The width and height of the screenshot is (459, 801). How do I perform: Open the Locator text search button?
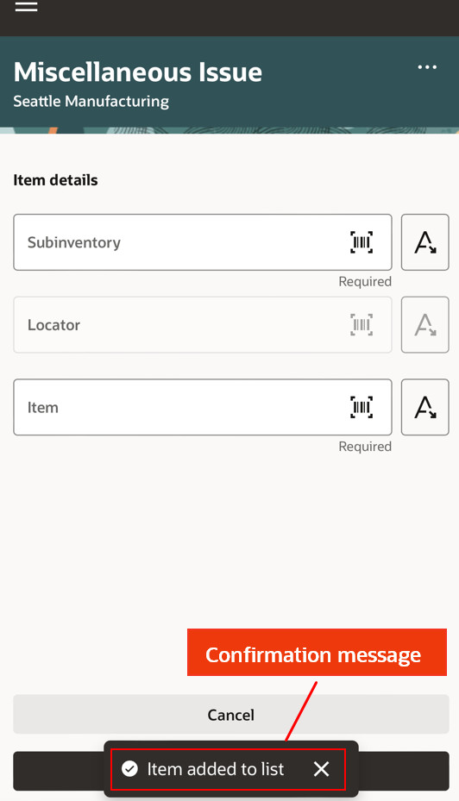tap(424, 325)
